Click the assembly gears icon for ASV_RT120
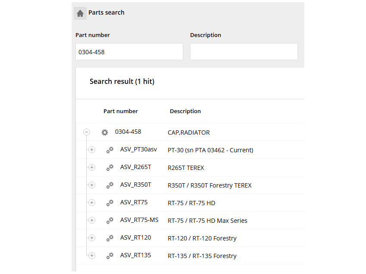The width and height of the screenshot is (366, 274). [110, 238]
